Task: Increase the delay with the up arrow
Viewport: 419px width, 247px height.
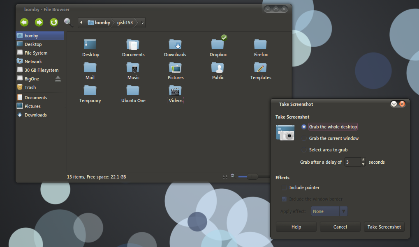Action: point(363,160)
